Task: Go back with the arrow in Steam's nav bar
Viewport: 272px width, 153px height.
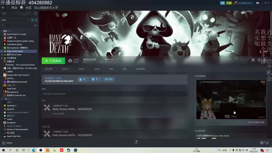Action: pyautogui.click(x=3, y=7)
